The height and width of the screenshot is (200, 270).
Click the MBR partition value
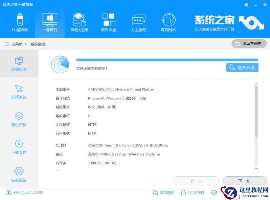pos(92,134)
